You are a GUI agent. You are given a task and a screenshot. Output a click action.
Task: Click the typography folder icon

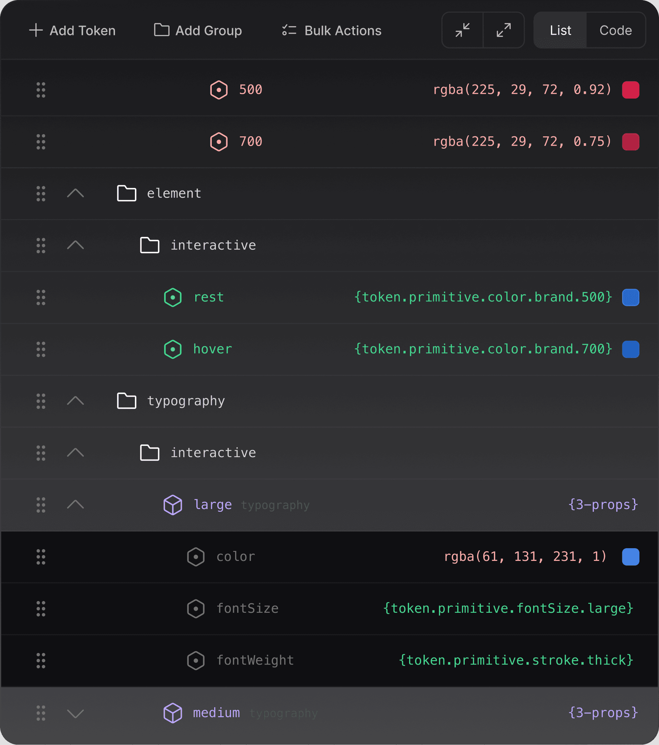[x=126, y=401]
